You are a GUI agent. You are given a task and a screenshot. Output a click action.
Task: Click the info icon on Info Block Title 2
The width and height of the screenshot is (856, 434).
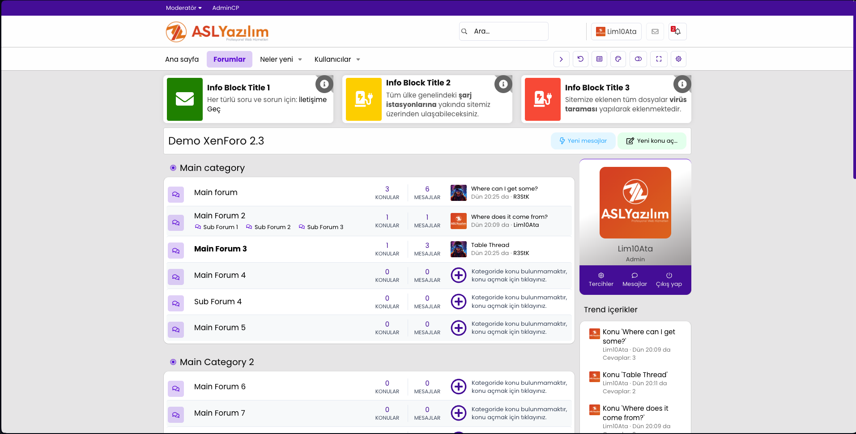[x=503, y=84]
